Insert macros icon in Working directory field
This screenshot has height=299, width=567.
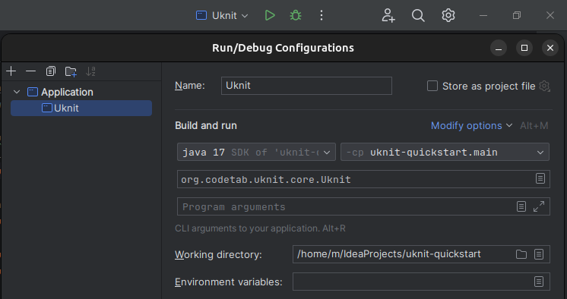click(539, 254)
